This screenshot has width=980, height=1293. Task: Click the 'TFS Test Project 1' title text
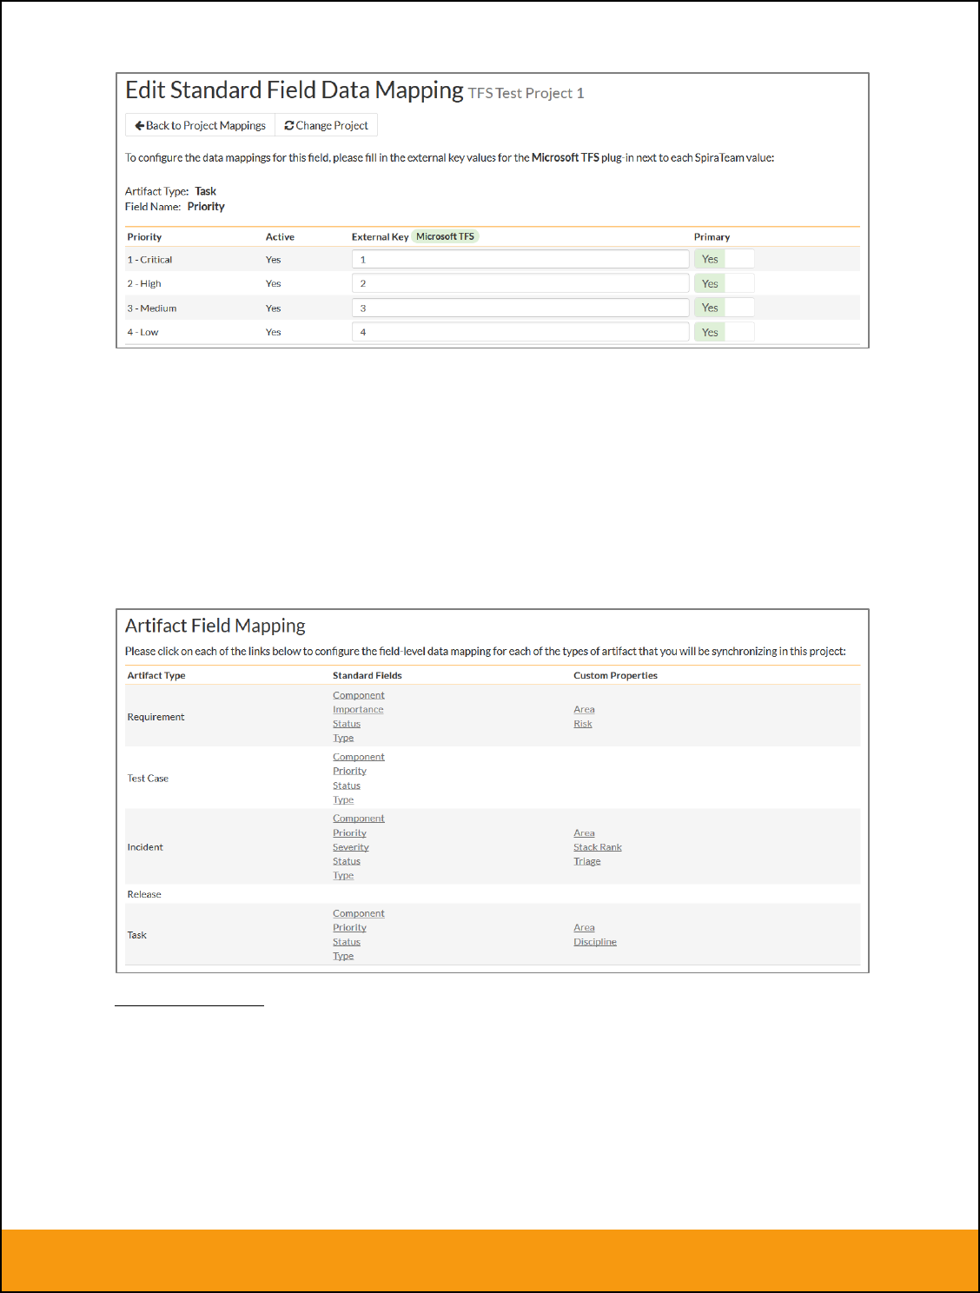526,93
